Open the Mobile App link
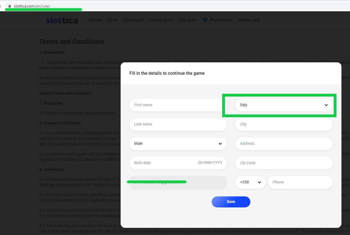 (248, 20)
